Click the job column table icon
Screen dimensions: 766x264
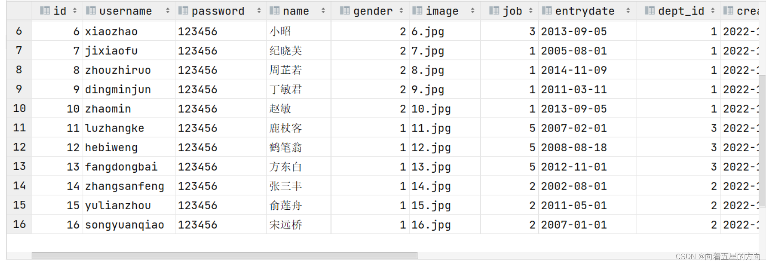click(494, 11)
